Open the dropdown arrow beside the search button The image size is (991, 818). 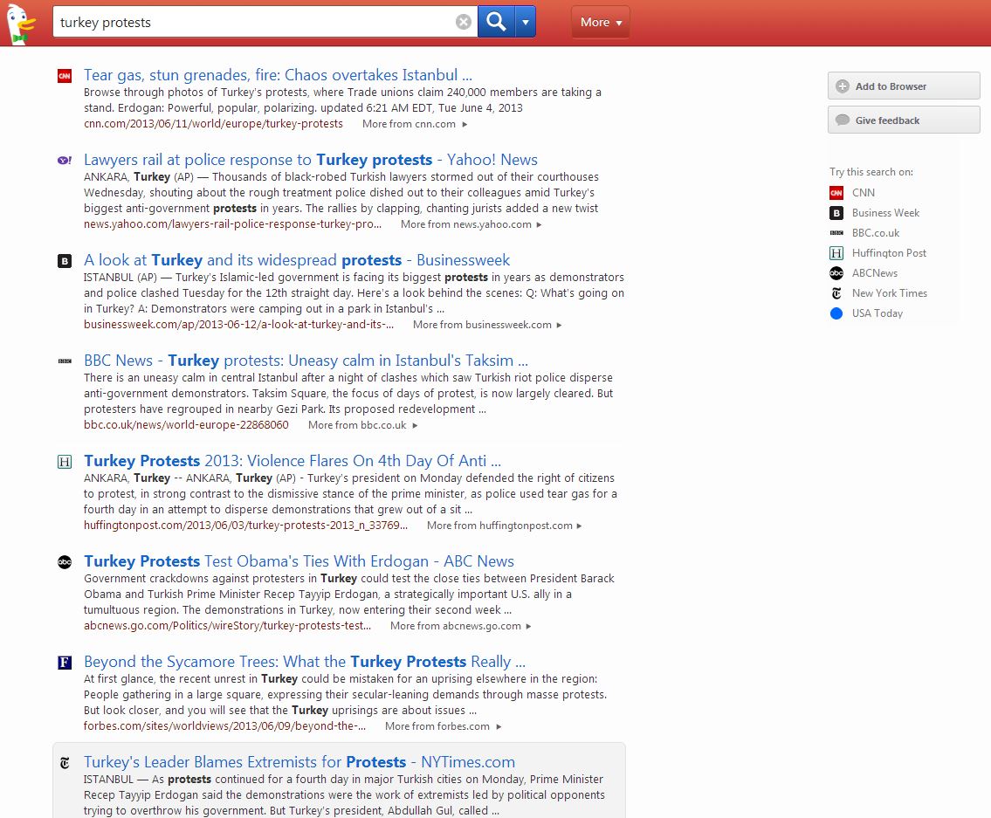526,22
